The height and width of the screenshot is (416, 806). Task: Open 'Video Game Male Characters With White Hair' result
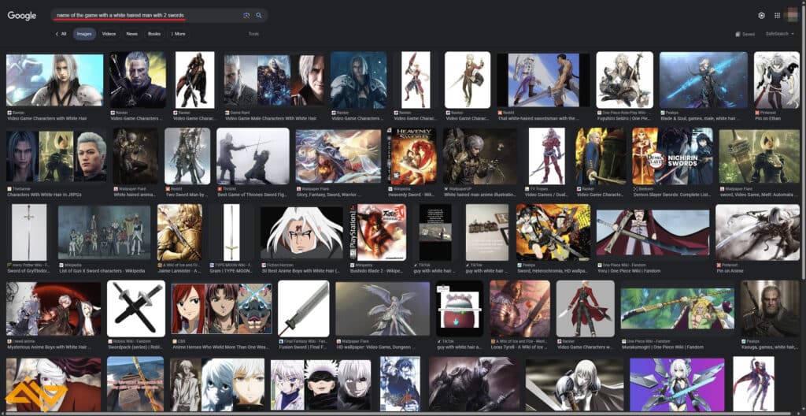tap(271, 118)
